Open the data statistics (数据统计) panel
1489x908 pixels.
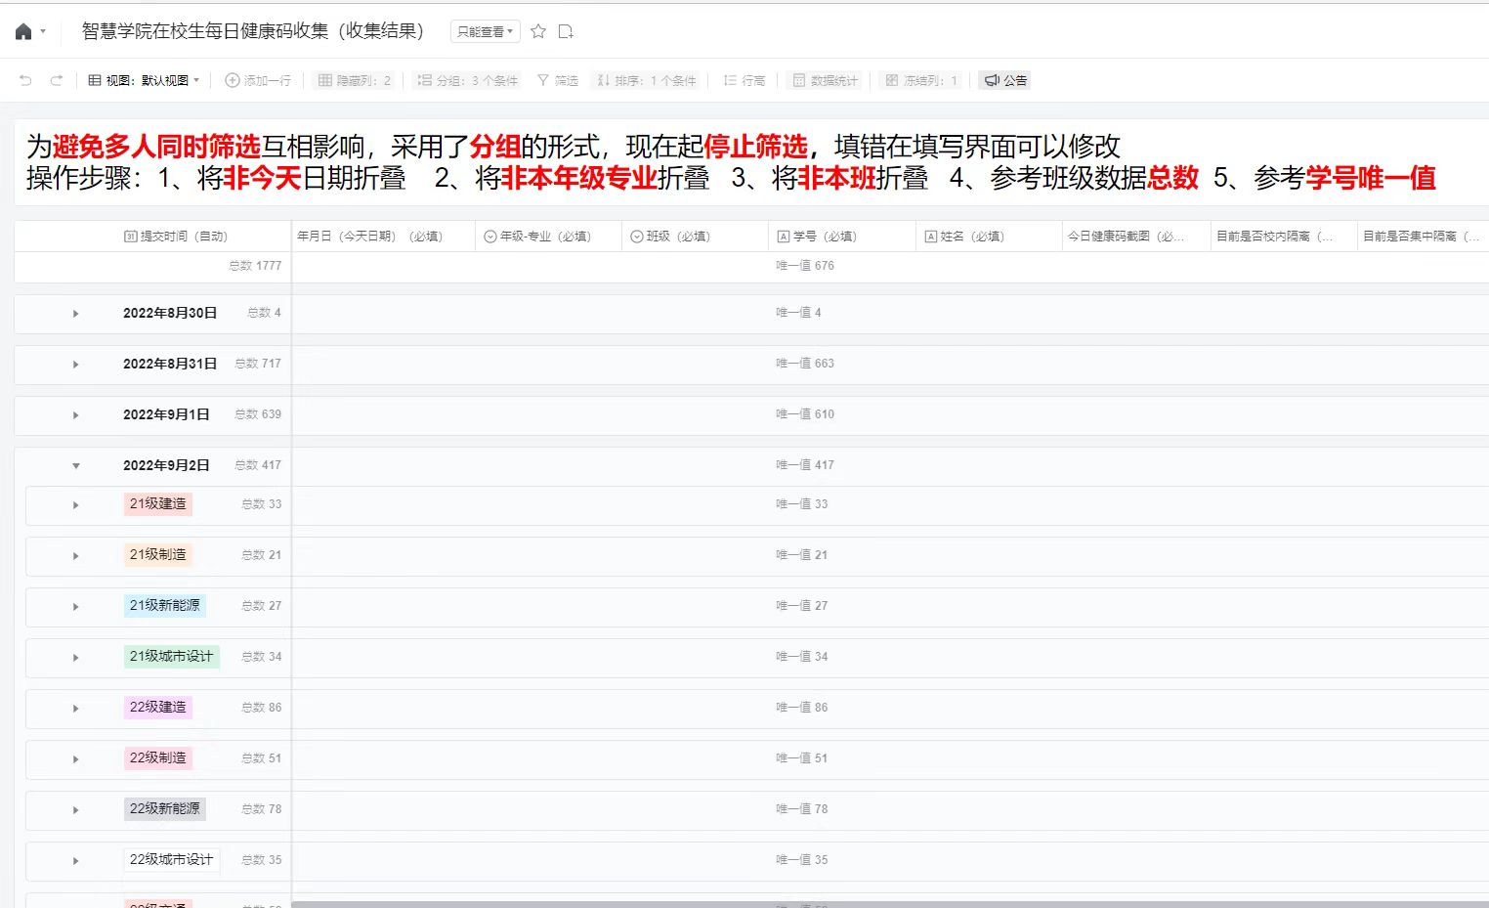point(825,80)
